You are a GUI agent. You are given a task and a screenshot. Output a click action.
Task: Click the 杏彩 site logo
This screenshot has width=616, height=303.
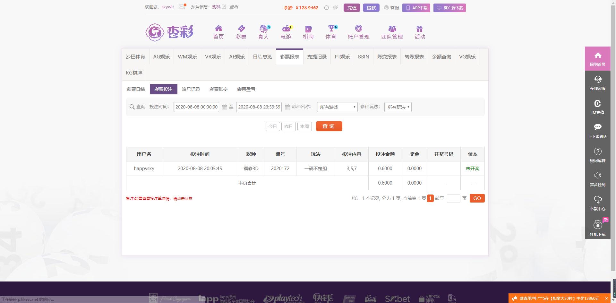(x=169, y=32)
